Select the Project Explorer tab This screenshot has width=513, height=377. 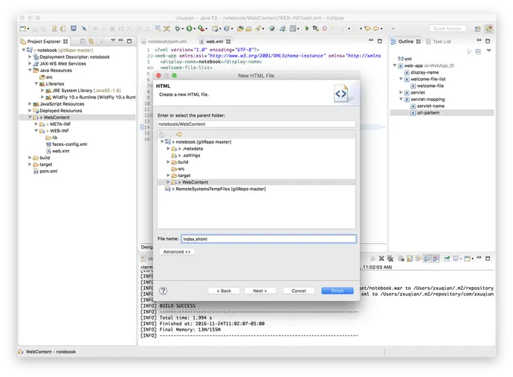coord(44,42)
